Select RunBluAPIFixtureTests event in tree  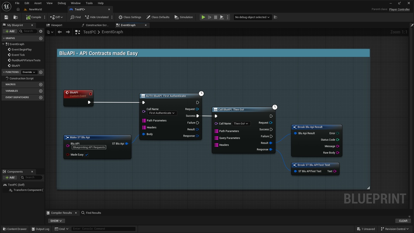(26, 60)
